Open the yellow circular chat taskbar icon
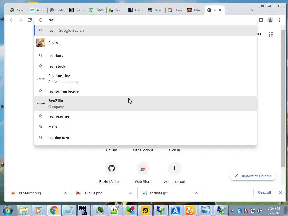Image resolution: width=288 pixels, height=216 pixels. [145, 210]
